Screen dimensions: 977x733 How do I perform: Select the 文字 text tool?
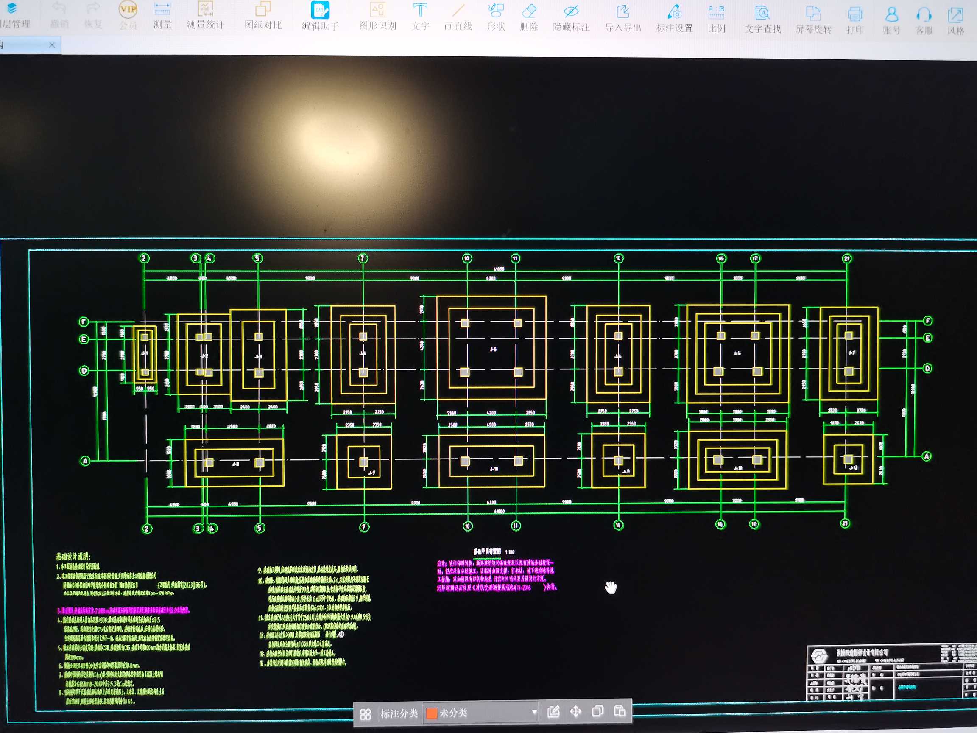[420, 17]
